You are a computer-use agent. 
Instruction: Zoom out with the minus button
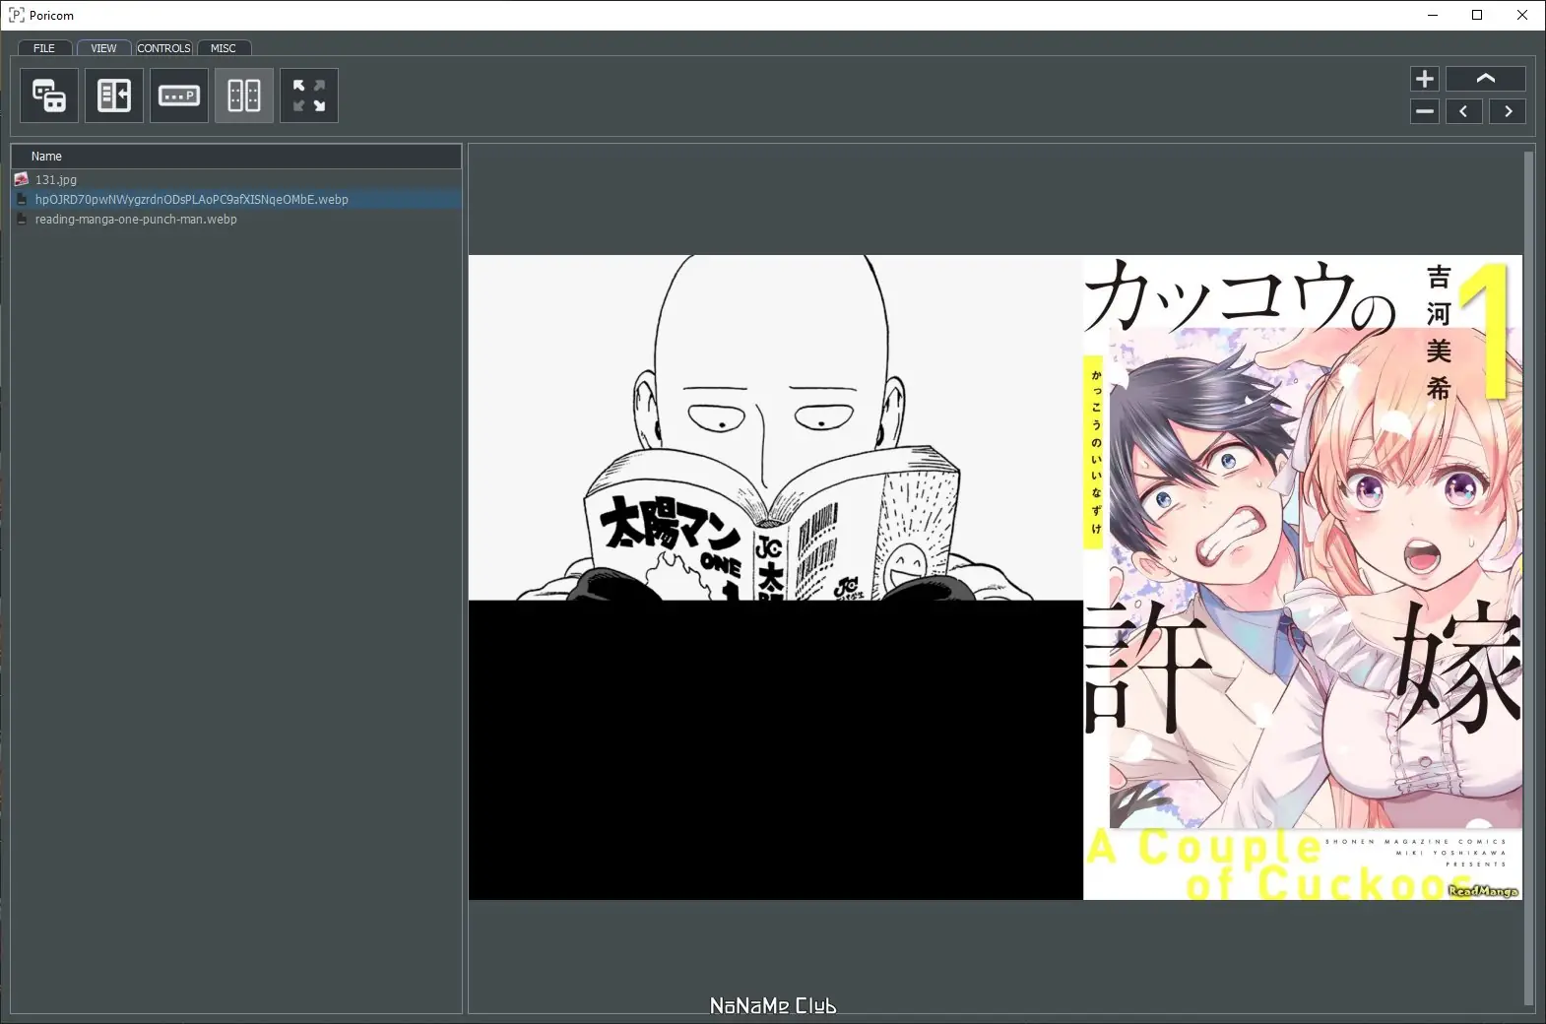point(1425,111)
